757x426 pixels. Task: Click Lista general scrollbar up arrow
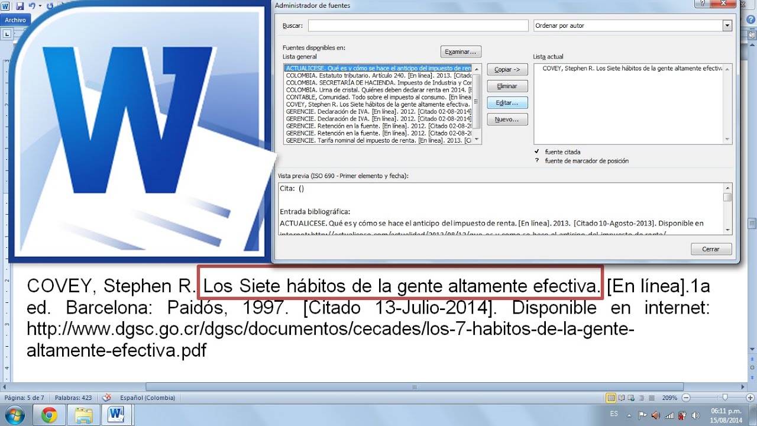coord(477,69)
